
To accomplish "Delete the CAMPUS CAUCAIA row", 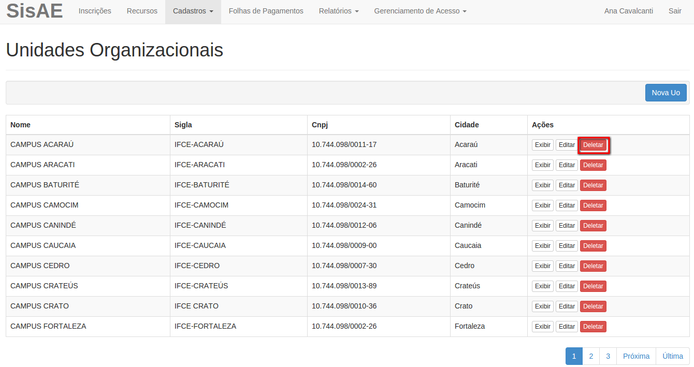I will 593,246.
